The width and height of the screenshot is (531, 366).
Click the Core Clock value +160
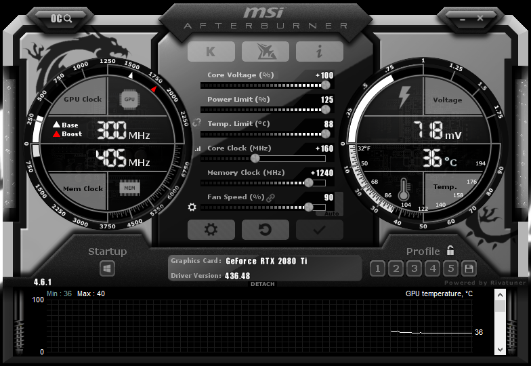(x=324, y=148)
